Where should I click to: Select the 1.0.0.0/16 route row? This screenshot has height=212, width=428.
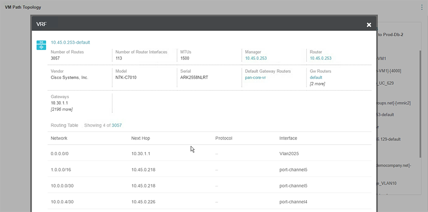[209, 170]
